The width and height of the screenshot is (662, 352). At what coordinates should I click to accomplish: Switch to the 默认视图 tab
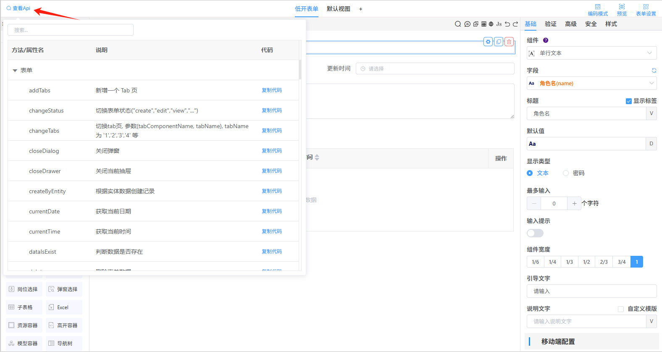click(x=338, y=9)
